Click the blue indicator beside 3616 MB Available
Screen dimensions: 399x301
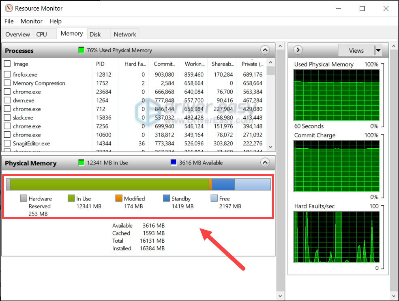[x=174, y=162]
